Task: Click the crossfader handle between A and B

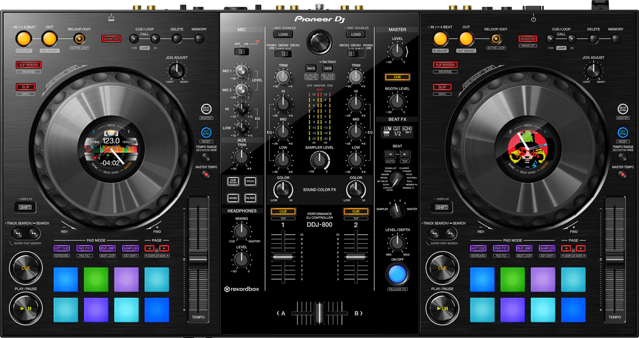Action: [319, 313]
